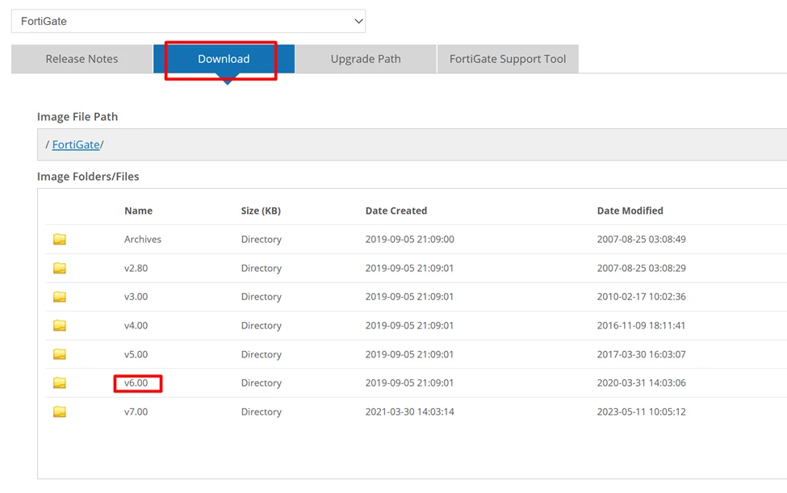Screen dimensions: 787x493
Task: Select modified date 2017-03-30 16:03:07
Action: coord(641,354)
